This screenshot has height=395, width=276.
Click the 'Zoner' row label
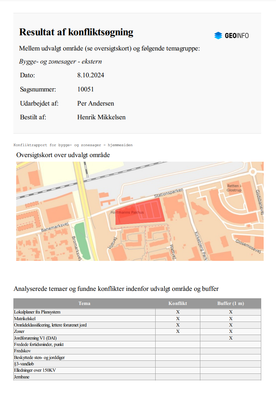19,331
